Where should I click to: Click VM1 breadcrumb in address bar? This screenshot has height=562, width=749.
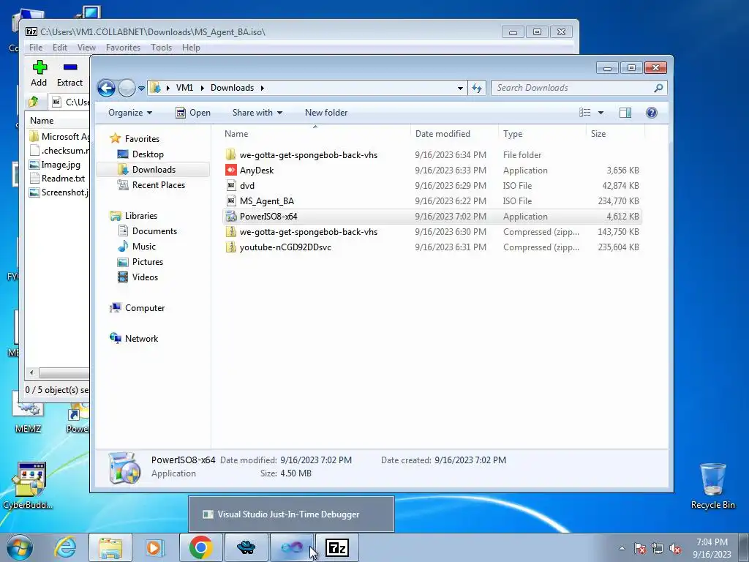tap(184, 88)
